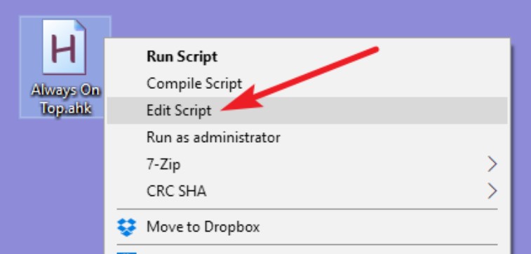The height and width of the screenshot is (254, 531).
Task: Expand the 7-Zip submenu arrow
Action: click(492, 164)
